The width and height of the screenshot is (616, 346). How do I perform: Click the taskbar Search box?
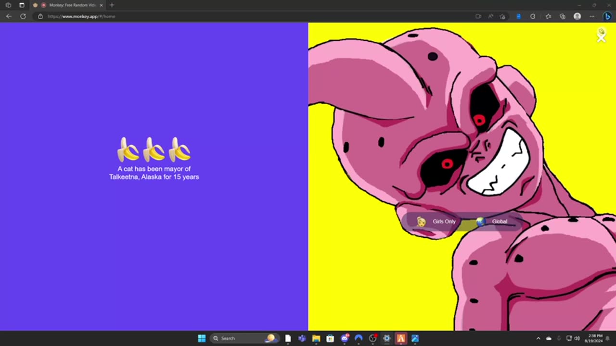[244, 338]
